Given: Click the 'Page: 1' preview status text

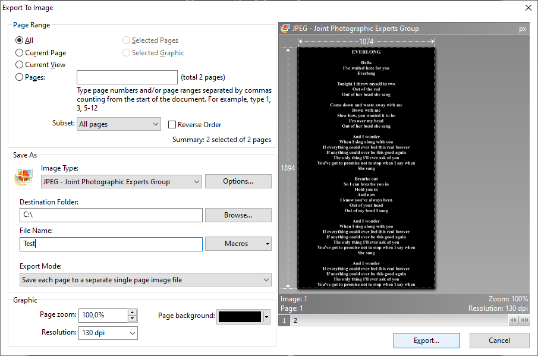Looking at the screenshot, I should [x=292, y=308].
